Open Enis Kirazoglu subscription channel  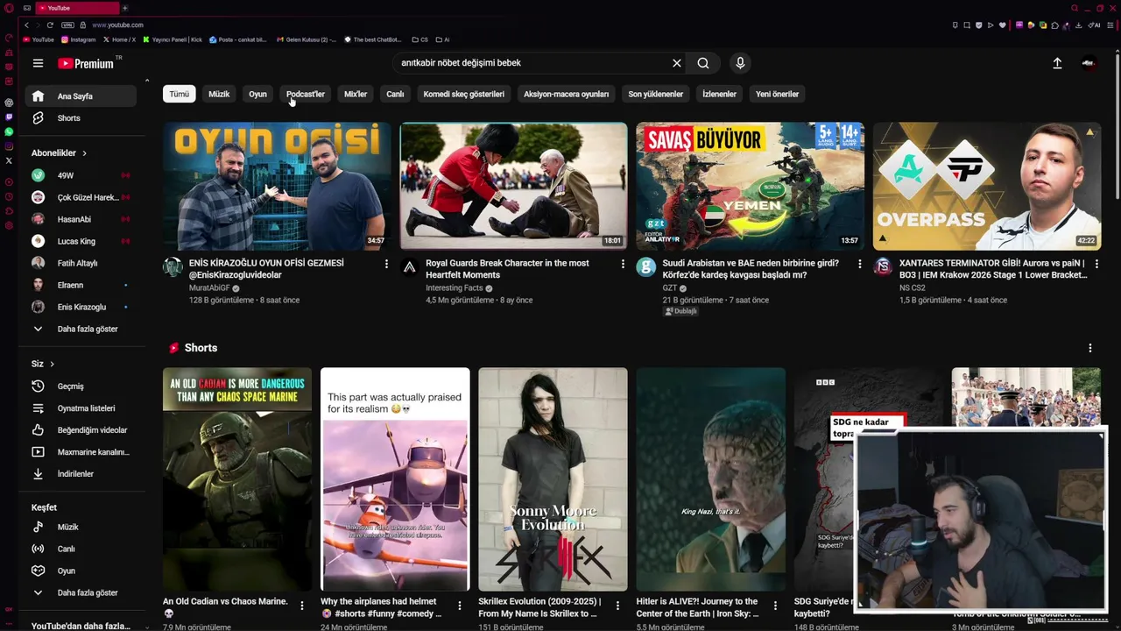tap(79, 307)
